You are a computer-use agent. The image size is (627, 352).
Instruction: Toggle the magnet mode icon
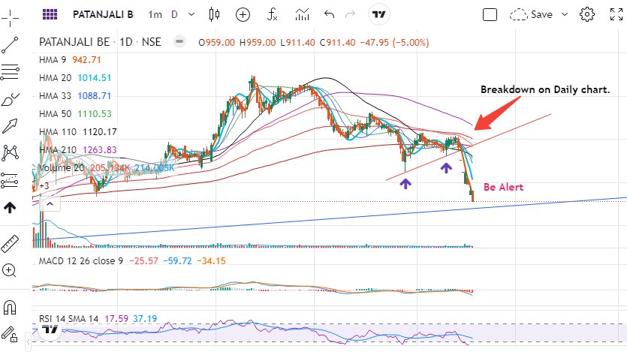pyautogui.click(x=10, y=307)
